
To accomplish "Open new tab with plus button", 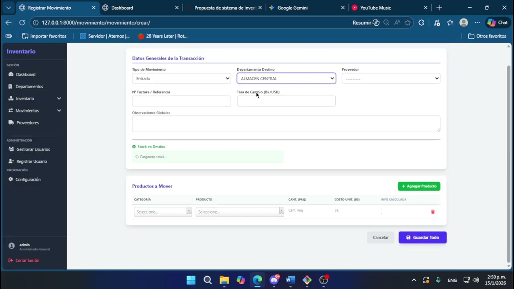I will (439, 8).
